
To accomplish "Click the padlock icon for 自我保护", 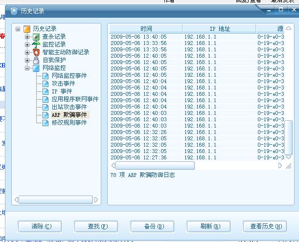I will point(36,60).
